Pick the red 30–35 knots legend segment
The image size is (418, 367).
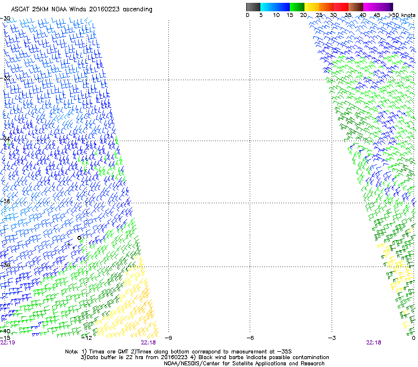point(341,7)
